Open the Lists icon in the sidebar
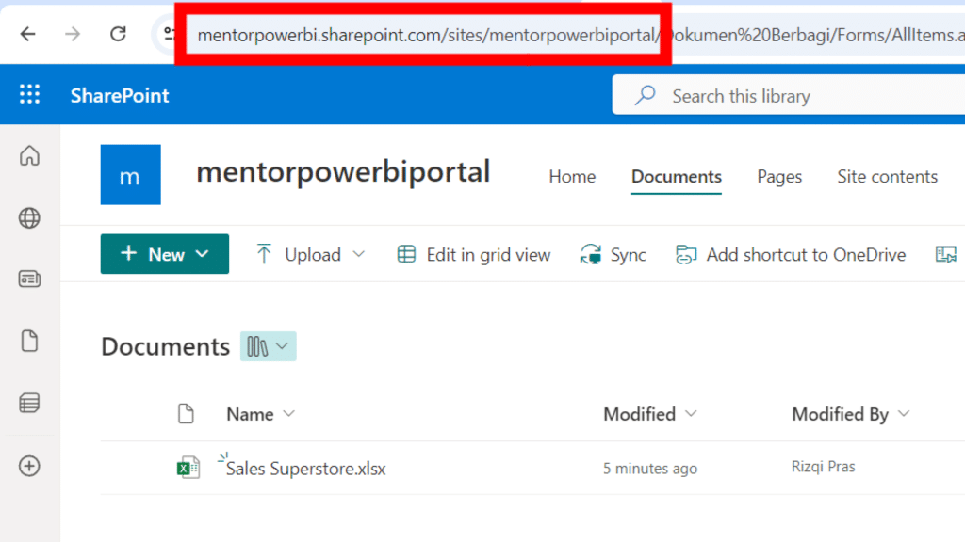This screenshot has width=965, height=542. (x=29, y=403)
